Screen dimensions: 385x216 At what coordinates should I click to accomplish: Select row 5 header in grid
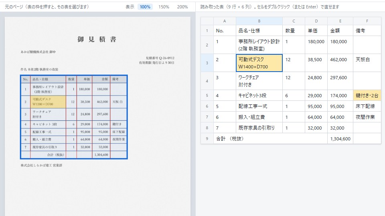click(207, 95)
